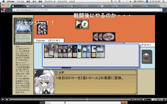Click the 妖夢 speaker name box

96,73
